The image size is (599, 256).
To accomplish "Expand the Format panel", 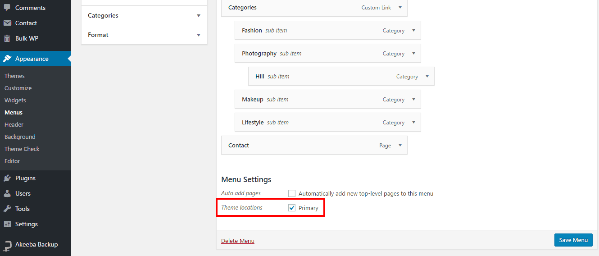I will coord(199,35).
